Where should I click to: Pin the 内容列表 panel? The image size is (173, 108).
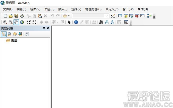pos(44,28)
